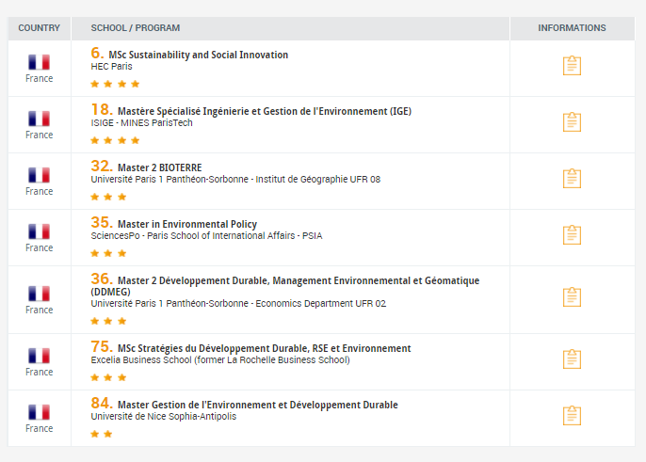646x462 pixels.
Task: Click two-star rating under Université de Nice
Action: [x=102, y=434]
